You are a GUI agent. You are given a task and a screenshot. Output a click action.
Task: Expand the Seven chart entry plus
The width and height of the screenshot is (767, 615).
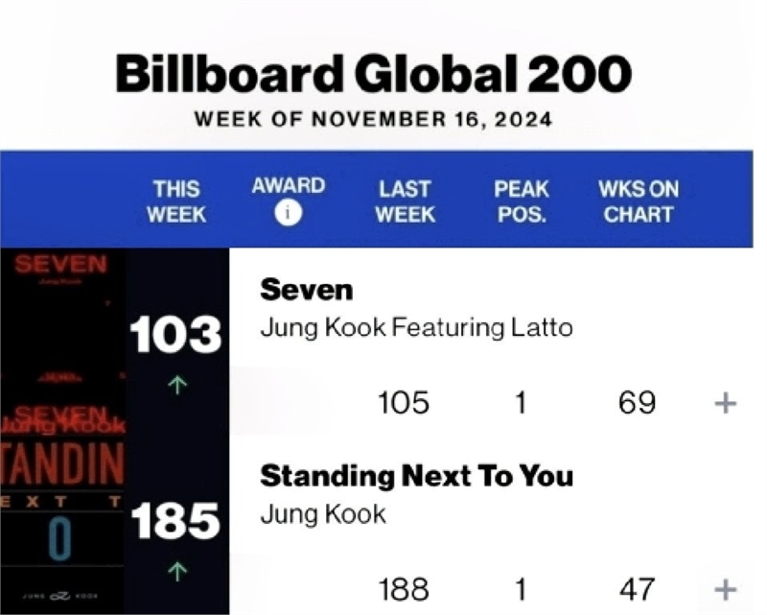tap(725, 404)
